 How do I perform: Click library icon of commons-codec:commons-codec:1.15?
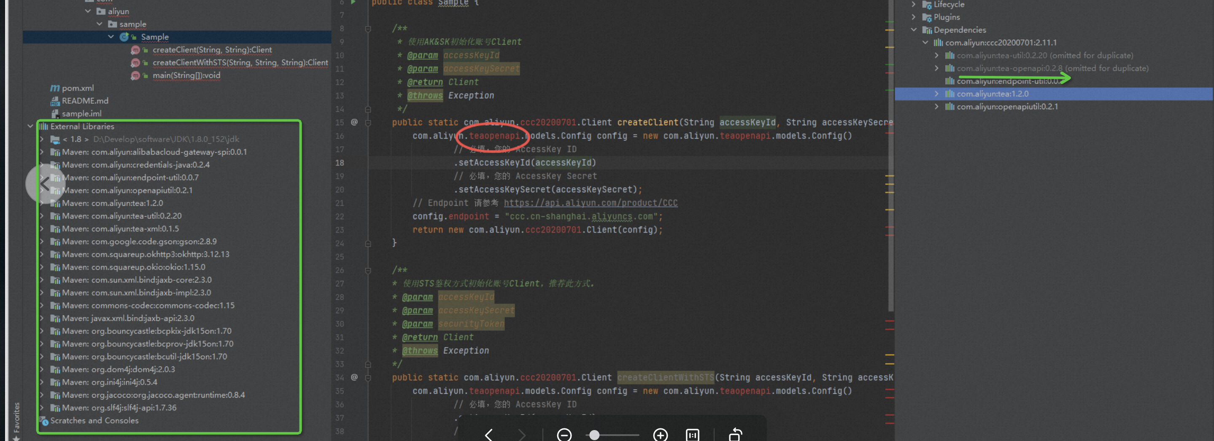[55, 305]
